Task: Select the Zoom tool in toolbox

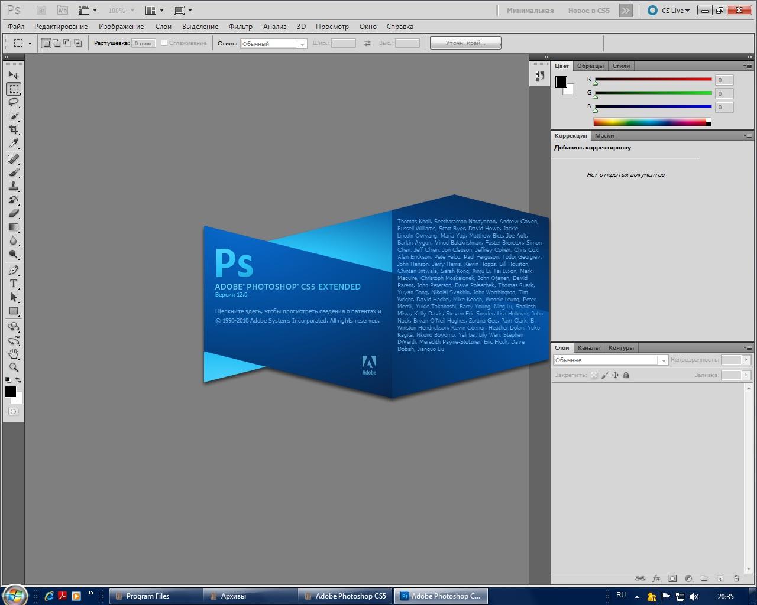Action: [14, 367]
